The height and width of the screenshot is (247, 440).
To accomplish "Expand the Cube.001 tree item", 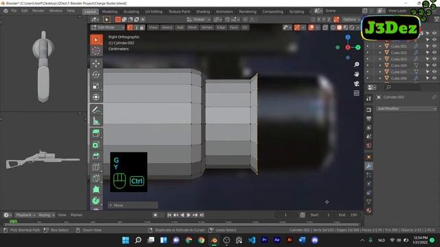I will (x=380, y=46).
